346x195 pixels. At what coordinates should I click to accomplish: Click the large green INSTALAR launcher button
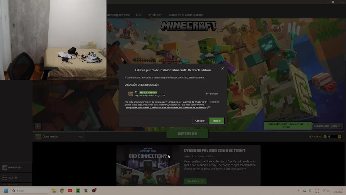pos(187,134)
